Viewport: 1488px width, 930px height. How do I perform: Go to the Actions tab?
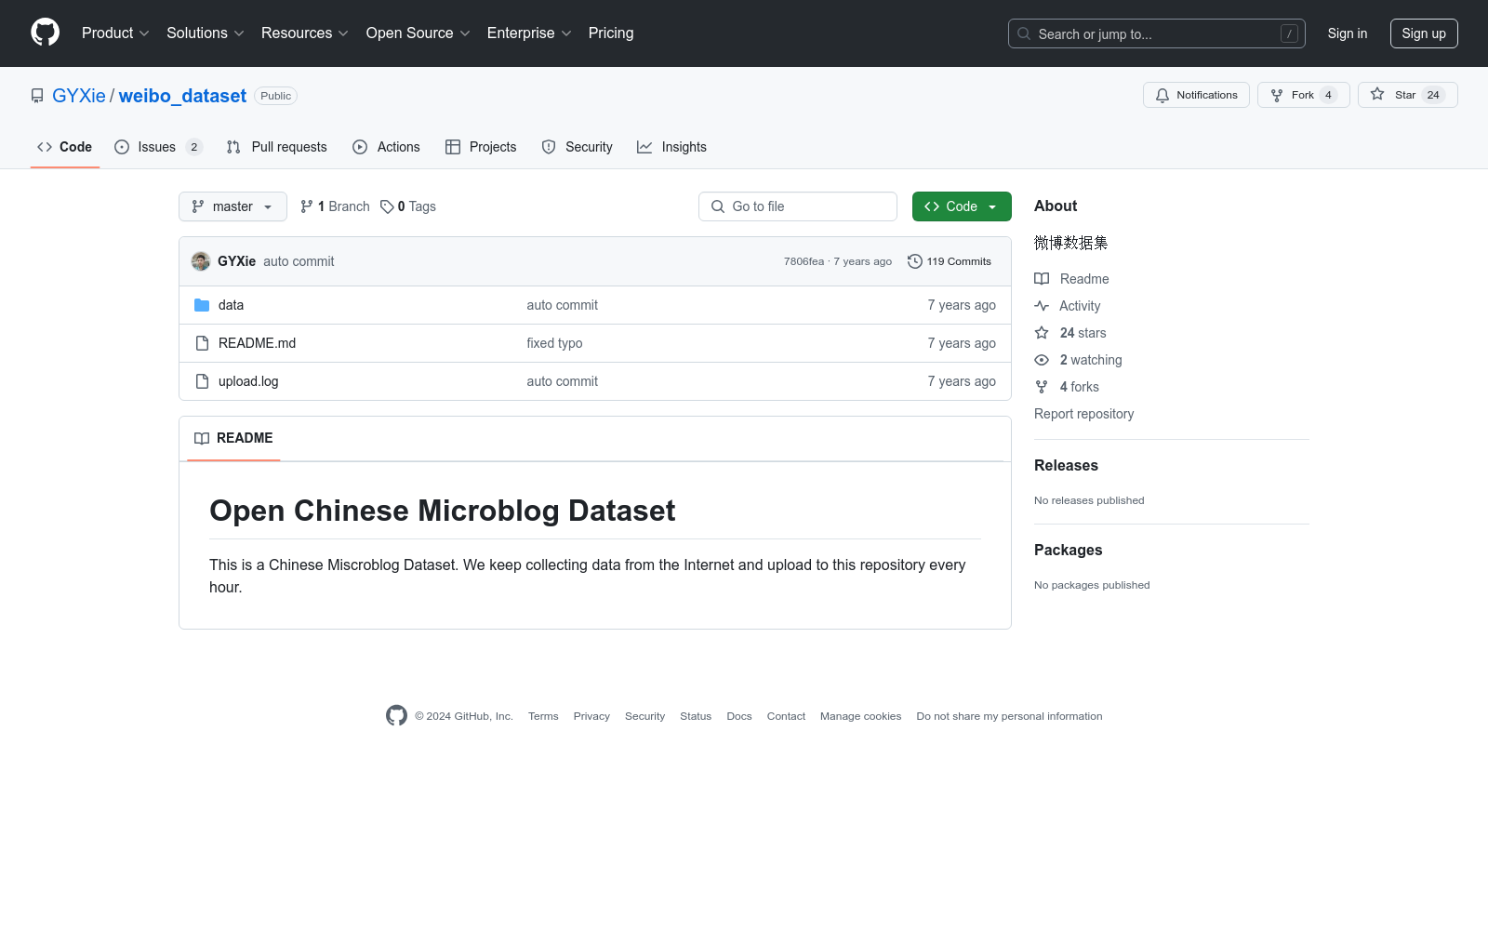tap(387, 147)
